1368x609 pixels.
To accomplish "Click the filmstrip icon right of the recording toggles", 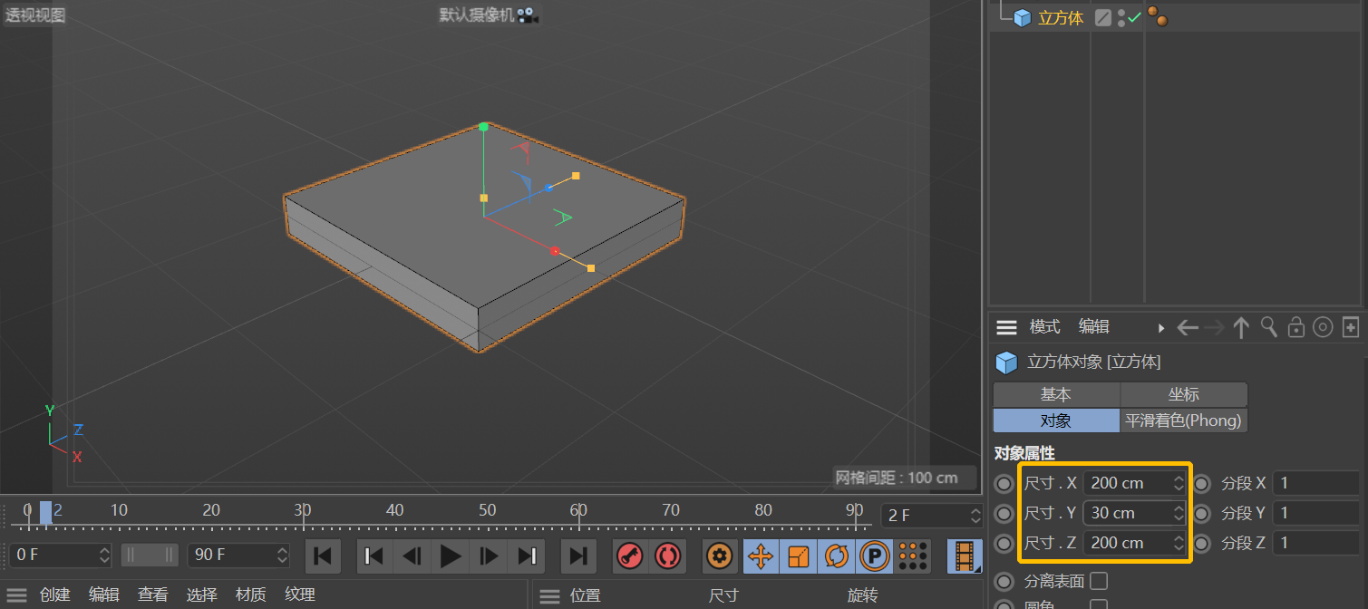I will pos(965,556).
